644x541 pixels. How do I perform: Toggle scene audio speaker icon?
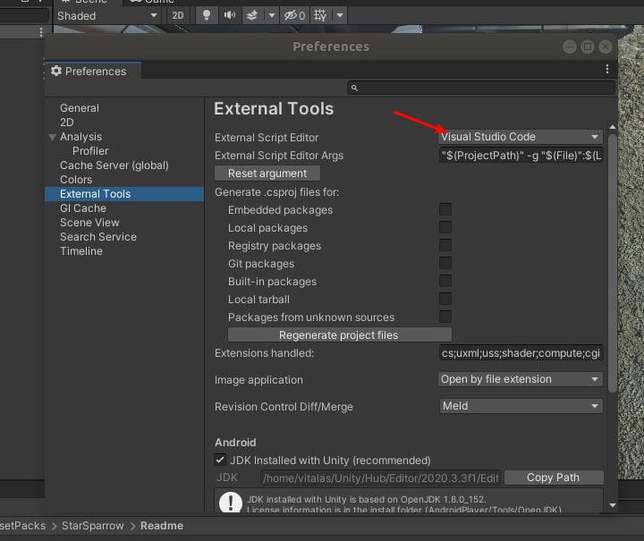230,15
